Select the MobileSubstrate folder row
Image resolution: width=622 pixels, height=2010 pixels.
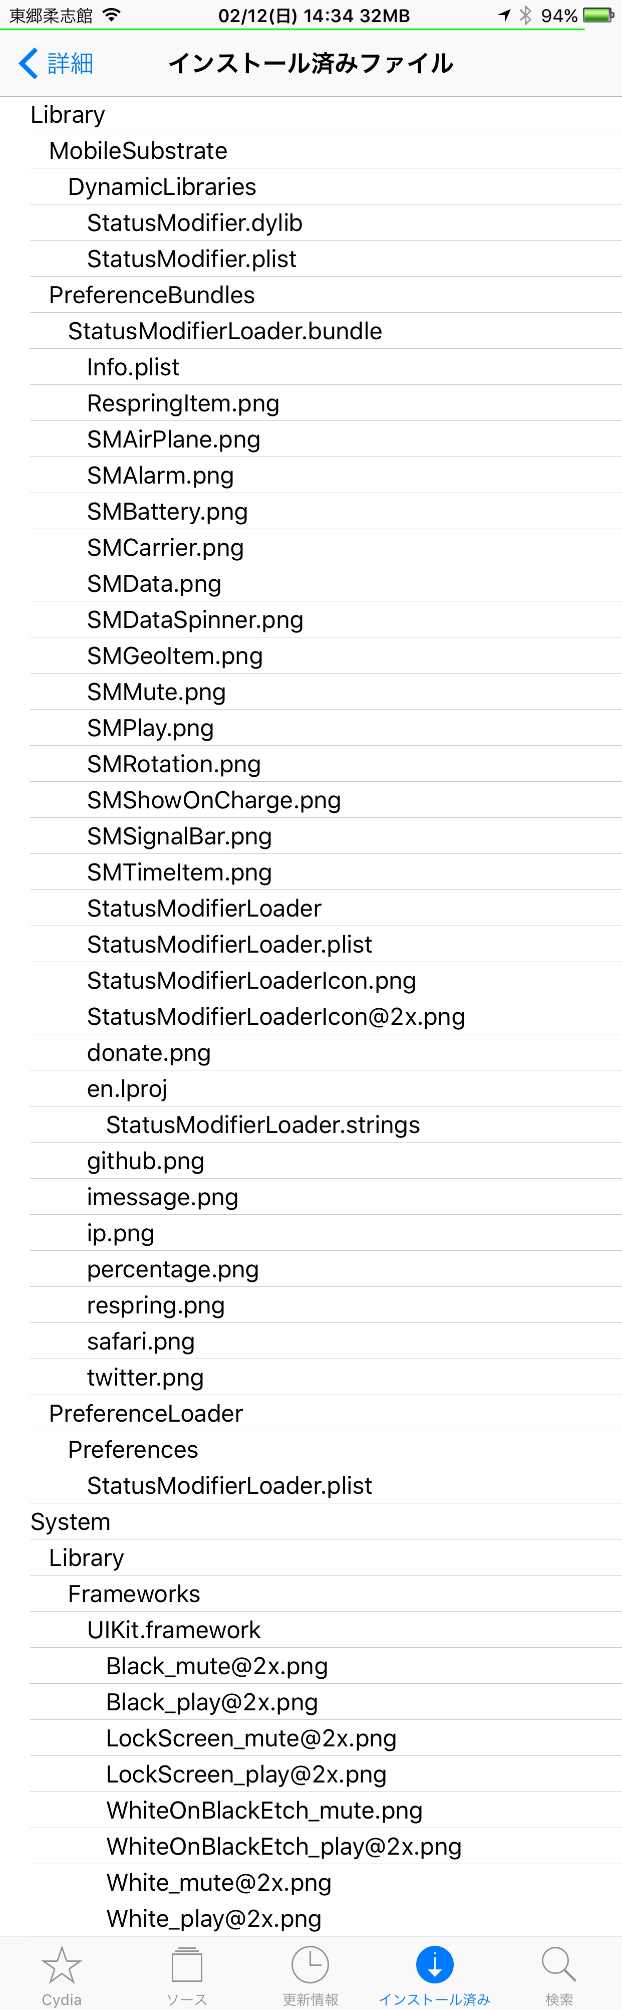(325, 151)
